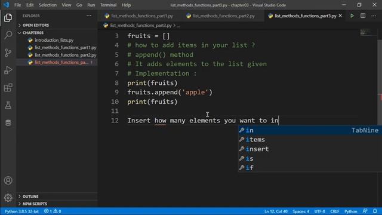Choose 'if' autocomplete suggestion
This screenshot has width=382, height=215.
[310, 168]
